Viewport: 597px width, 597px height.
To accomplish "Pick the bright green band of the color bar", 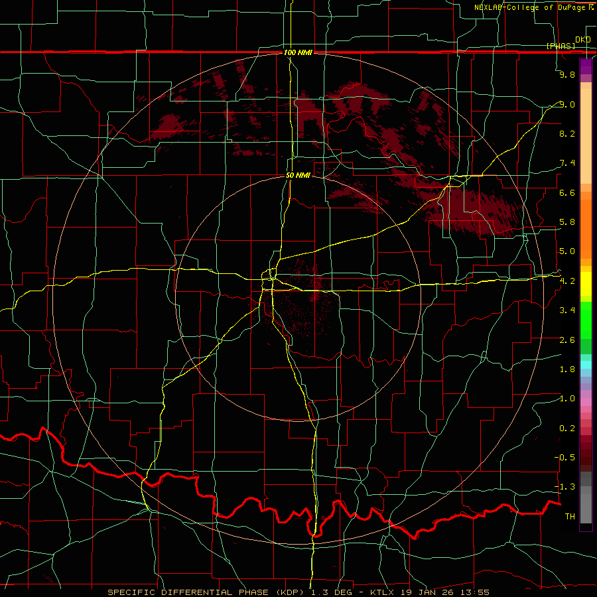I will [586, 320].
